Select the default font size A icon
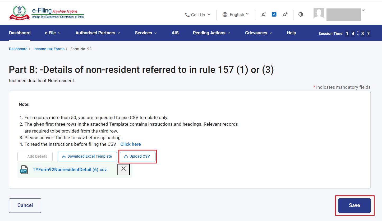Viewport: 382px width, 221px height. click(274, 15)
